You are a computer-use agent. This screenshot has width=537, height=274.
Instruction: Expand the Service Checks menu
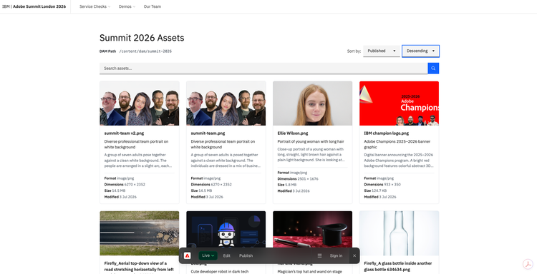95,6
